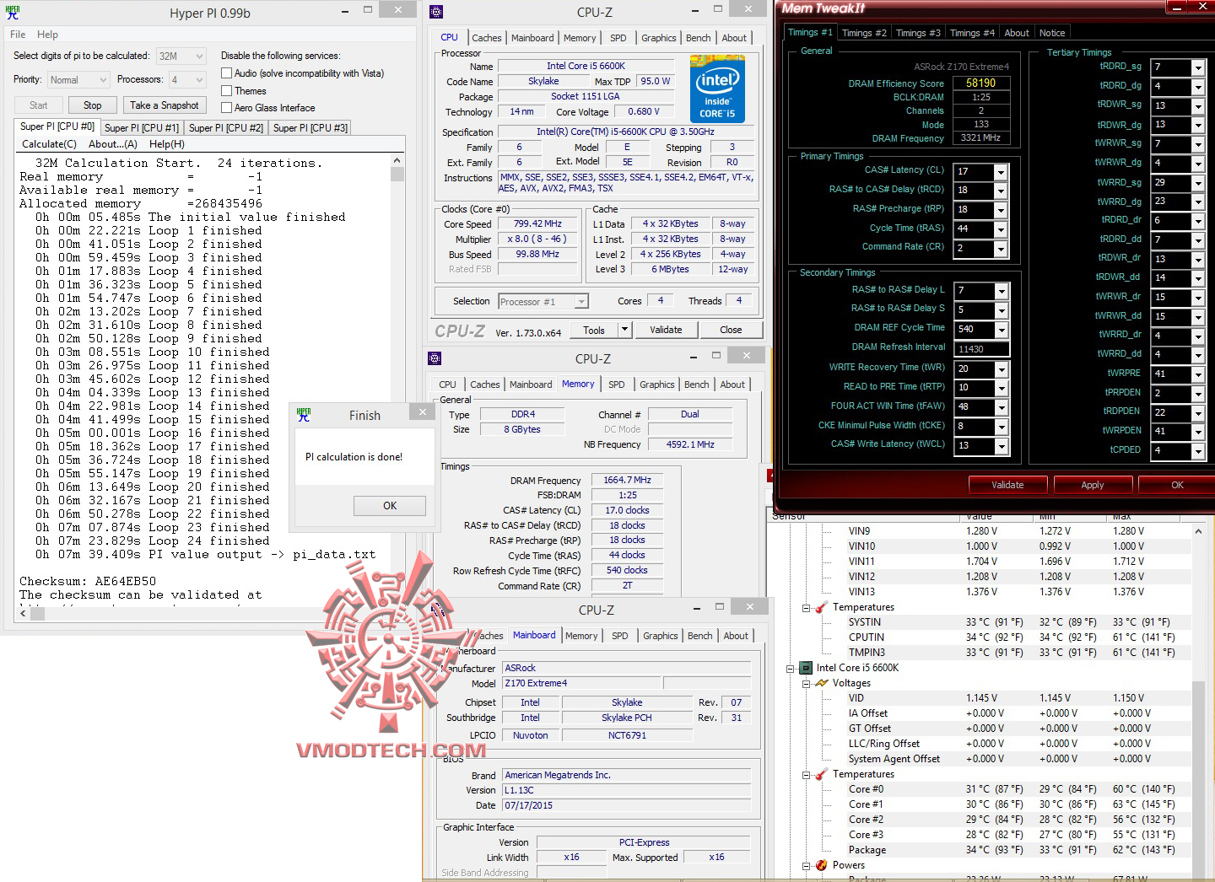Click the Validate button in CPU-Z
The height and width of the screenshot is (882, 1215).
tap(666, 330)
